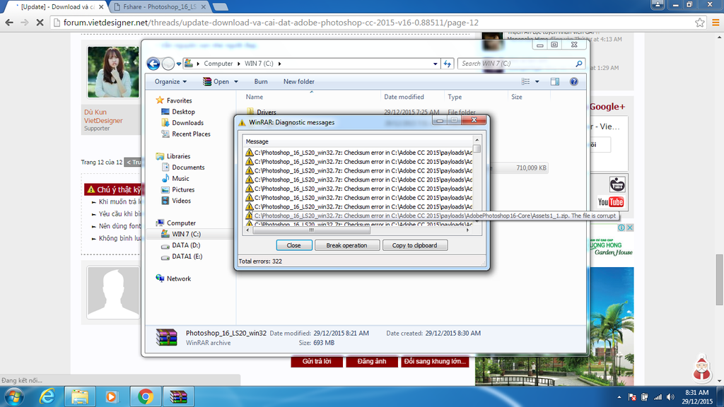Open the Organize dropdown menu
724x407 pixels.
(170, 82)
